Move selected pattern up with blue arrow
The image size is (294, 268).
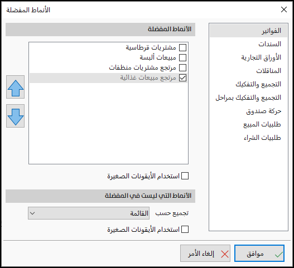[x=16, y=87]
